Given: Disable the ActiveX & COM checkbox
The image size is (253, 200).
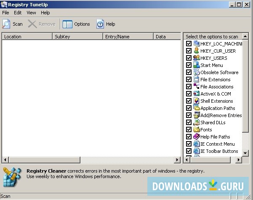Looking at the screenshot, I should (189, 93).
